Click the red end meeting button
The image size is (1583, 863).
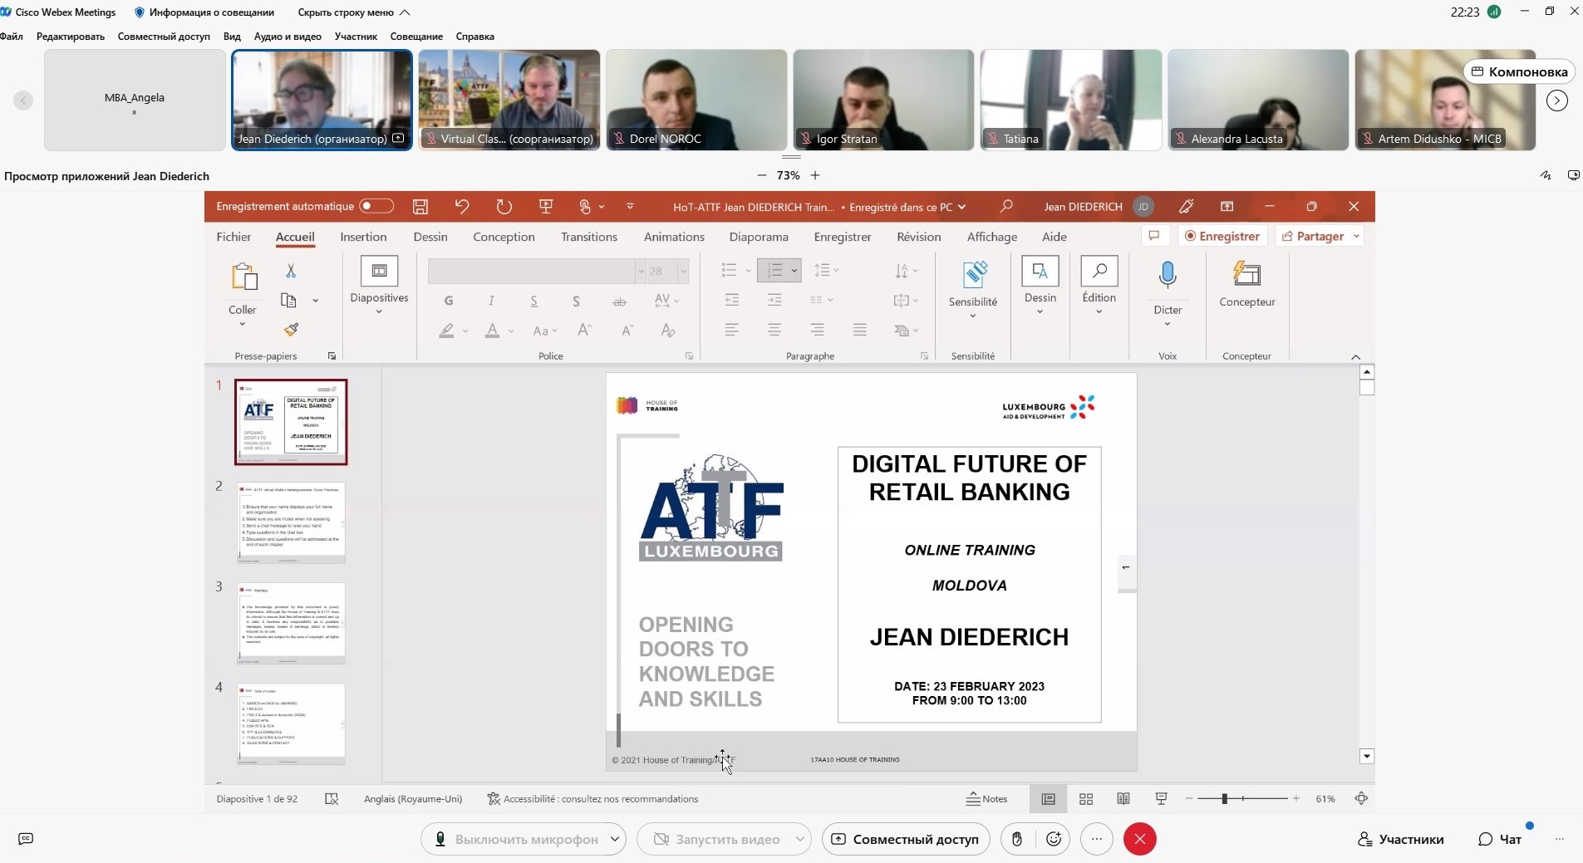click(x=1139, y=839)
